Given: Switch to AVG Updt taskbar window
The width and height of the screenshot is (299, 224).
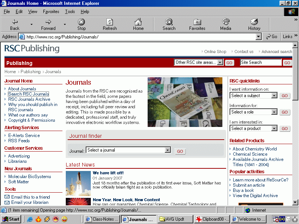Looking at the screenshot, I should [175, 219].
